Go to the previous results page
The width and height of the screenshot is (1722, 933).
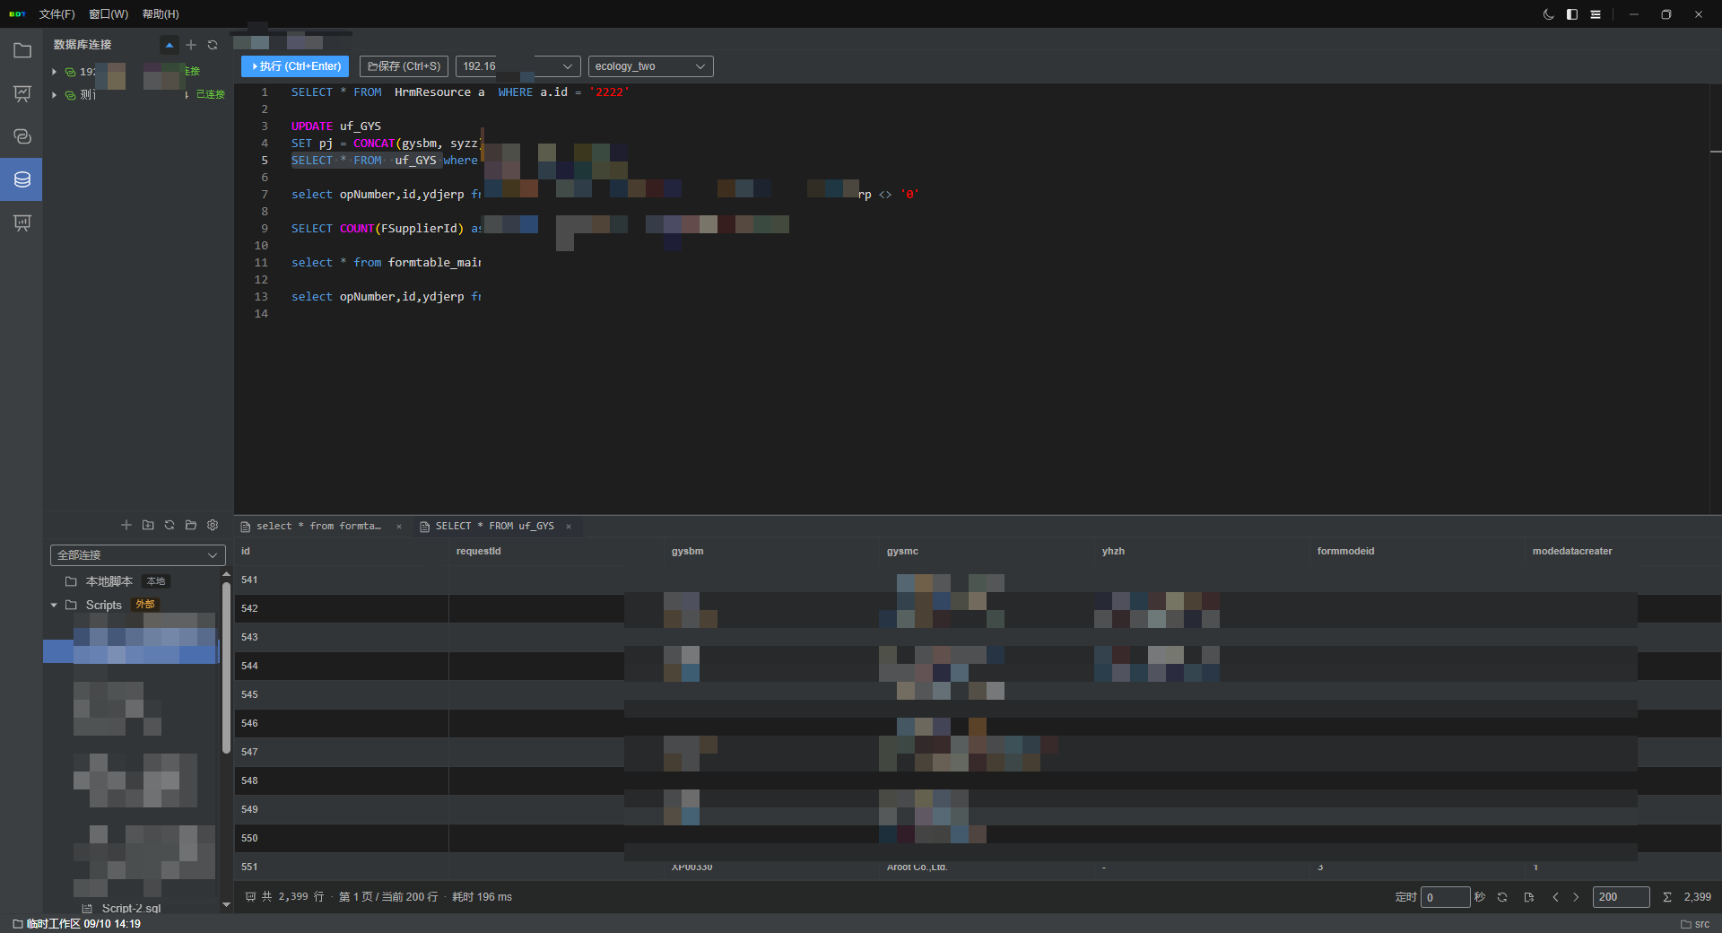[x=1555, y=897]
